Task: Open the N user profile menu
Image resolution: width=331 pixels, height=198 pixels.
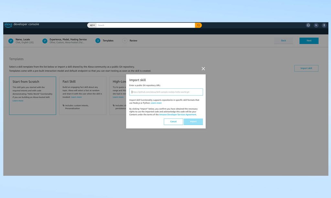Action: [x=316, y=25]
